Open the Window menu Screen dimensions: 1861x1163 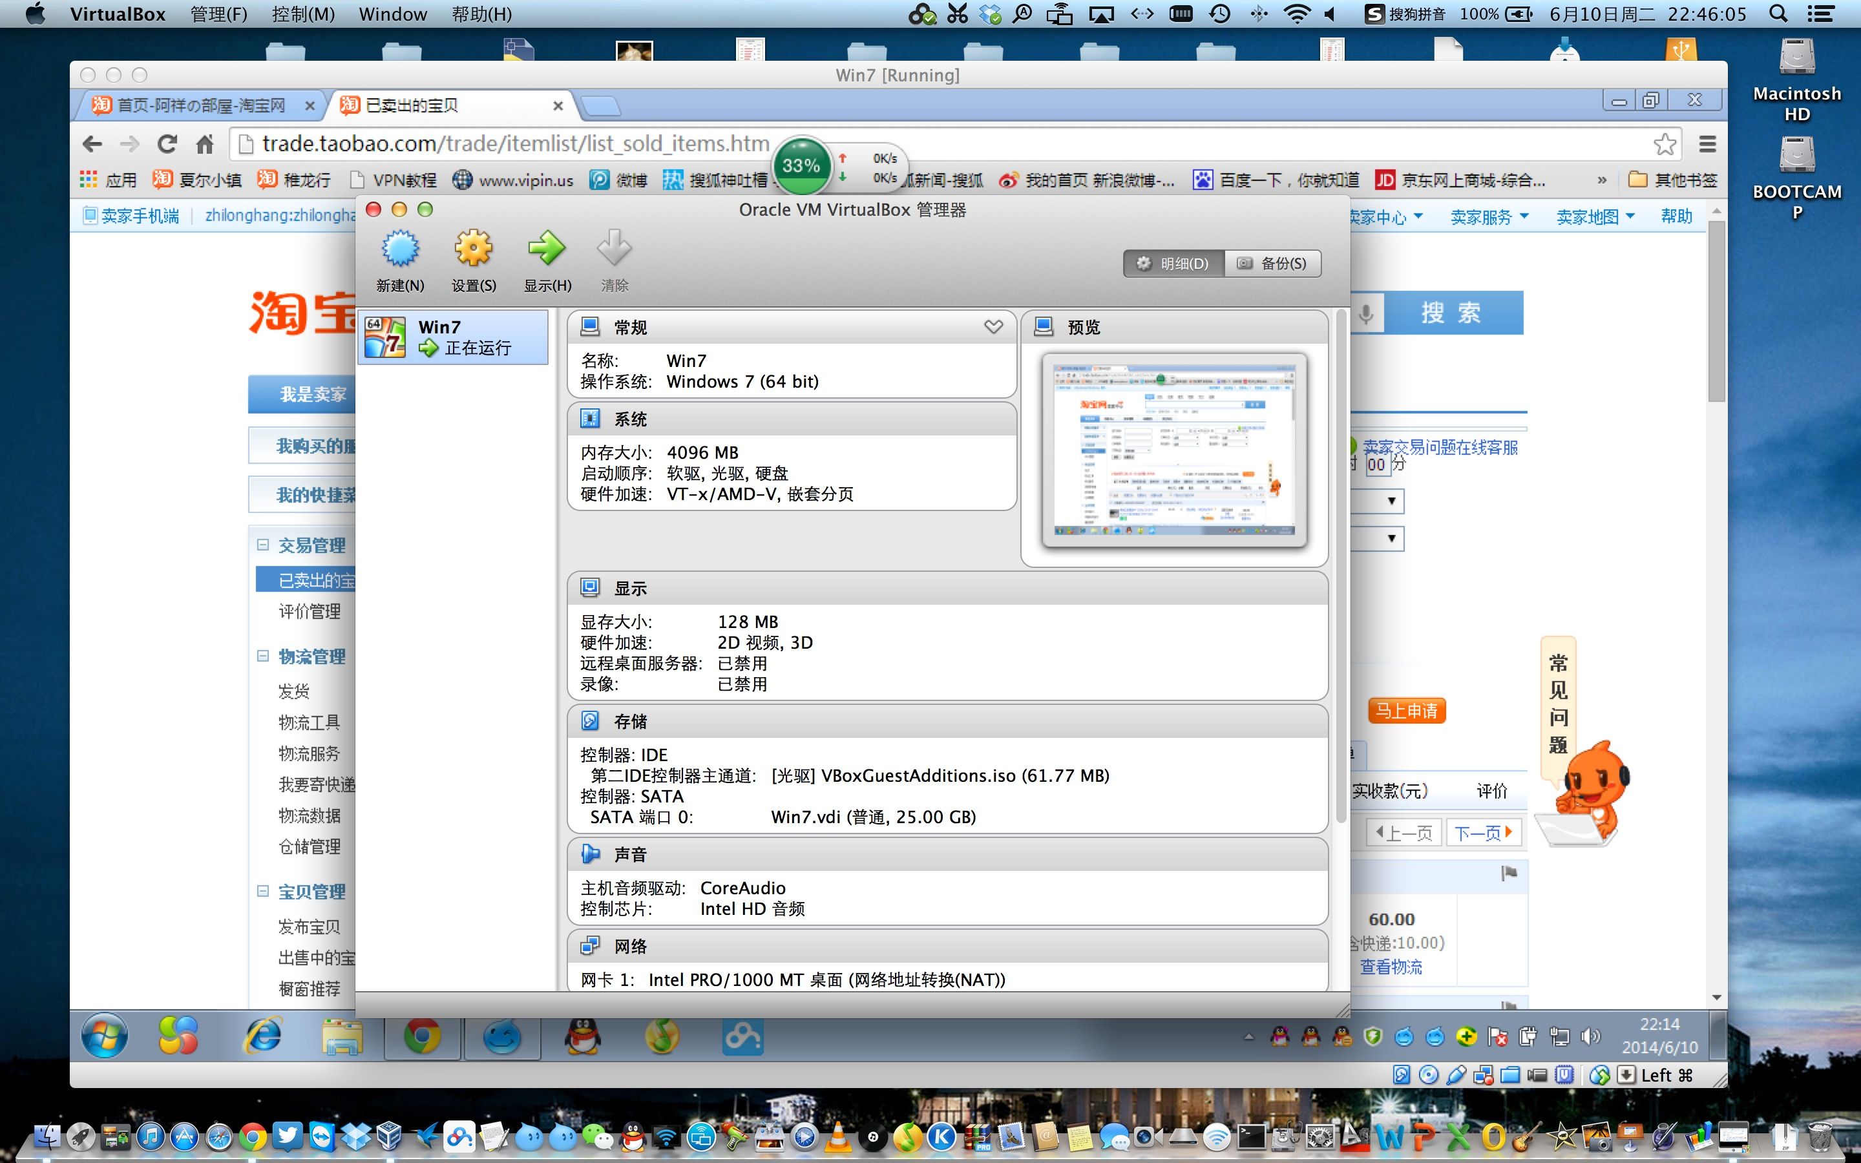click(x=393, y=14)
